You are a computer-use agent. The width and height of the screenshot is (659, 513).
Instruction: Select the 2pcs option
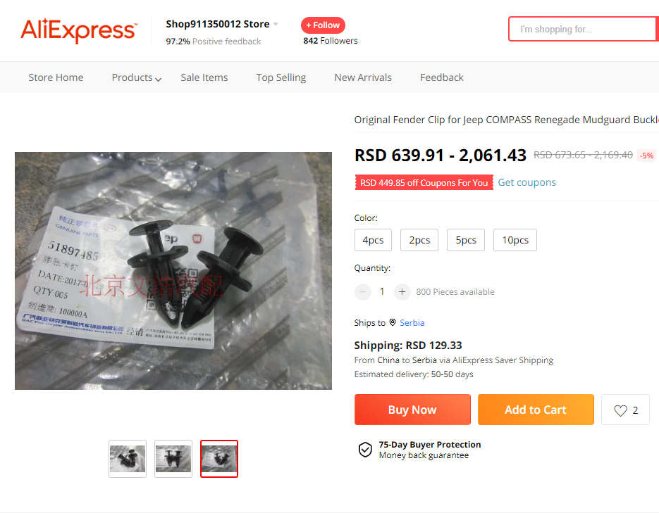coord(419,240)
